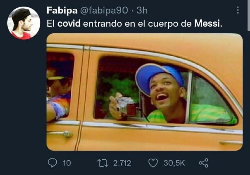The image size is (250, 175).
Task: View the 10 replies count
Action: pyautogui.click(x=67, y=163)
